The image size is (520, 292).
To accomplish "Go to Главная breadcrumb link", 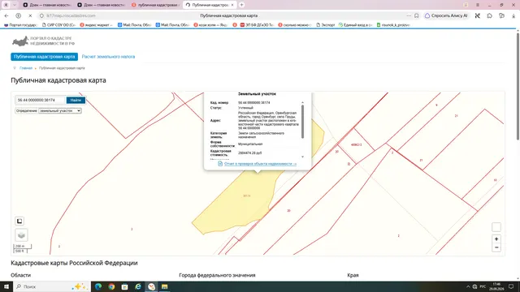I will [x=26, y=68].
